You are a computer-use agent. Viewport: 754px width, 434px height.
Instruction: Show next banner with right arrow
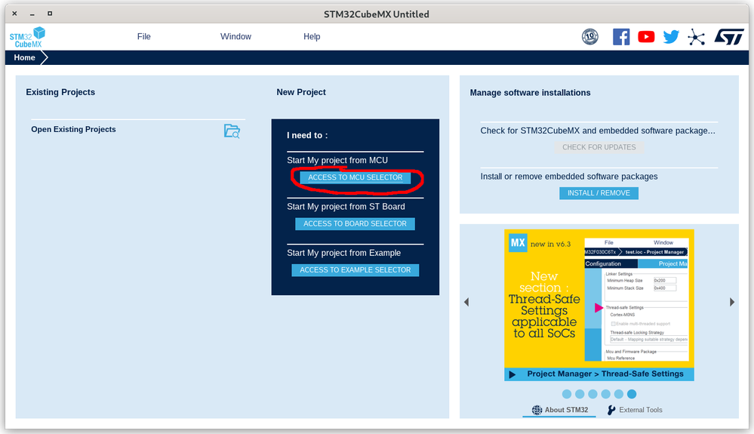coord(732,302)
